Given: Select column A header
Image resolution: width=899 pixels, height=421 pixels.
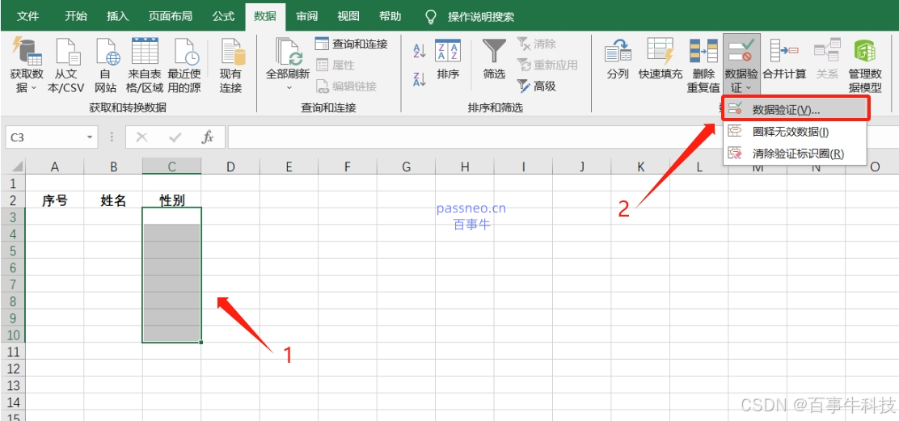Looking at the screenshot, I should point(55,166).
